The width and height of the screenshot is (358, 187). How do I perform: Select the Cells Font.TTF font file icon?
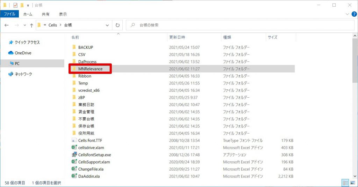pyautogui.click(x=74, y=140)
